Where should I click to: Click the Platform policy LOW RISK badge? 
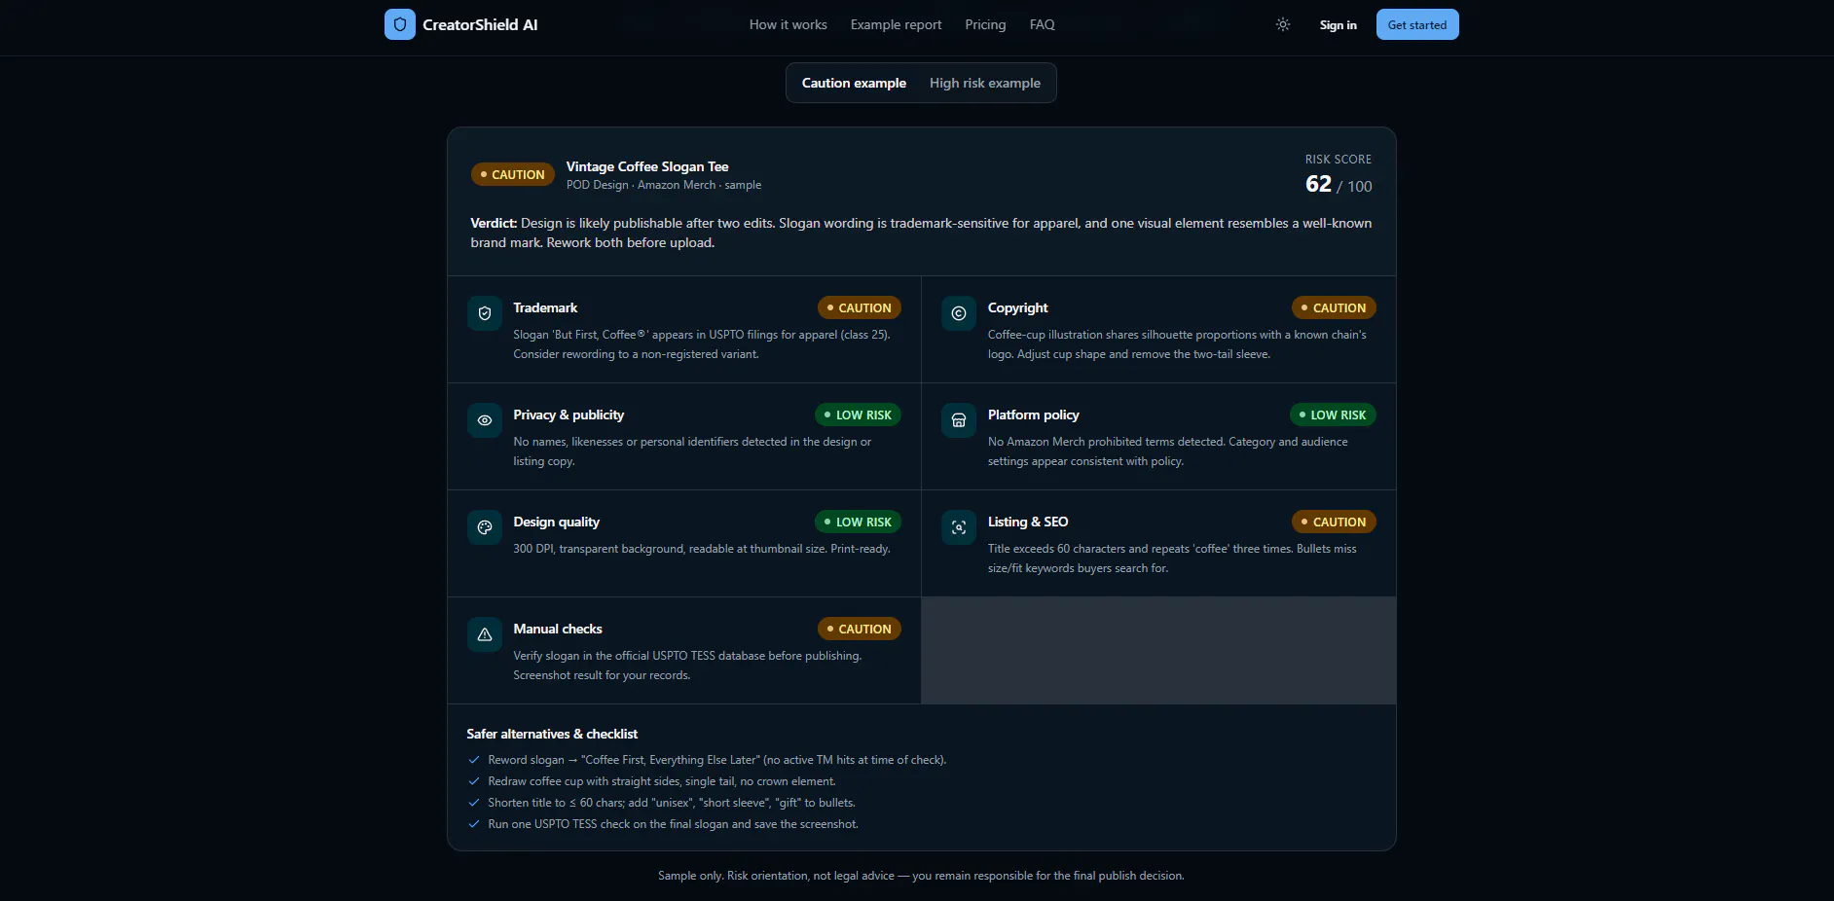pos(1333,414)
